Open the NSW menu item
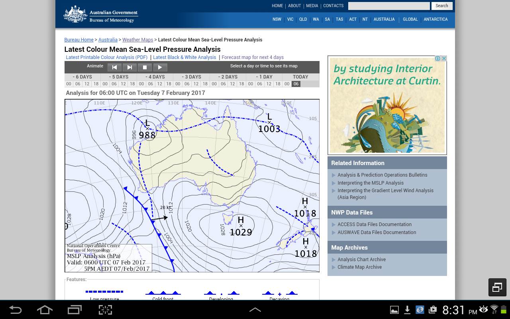 [x=277, y=19]
